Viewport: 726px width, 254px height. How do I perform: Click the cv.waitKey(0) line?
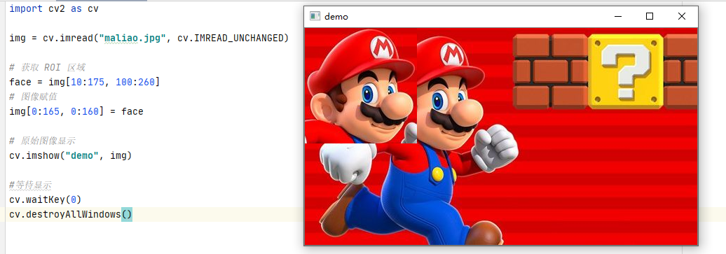coord(46,200)
